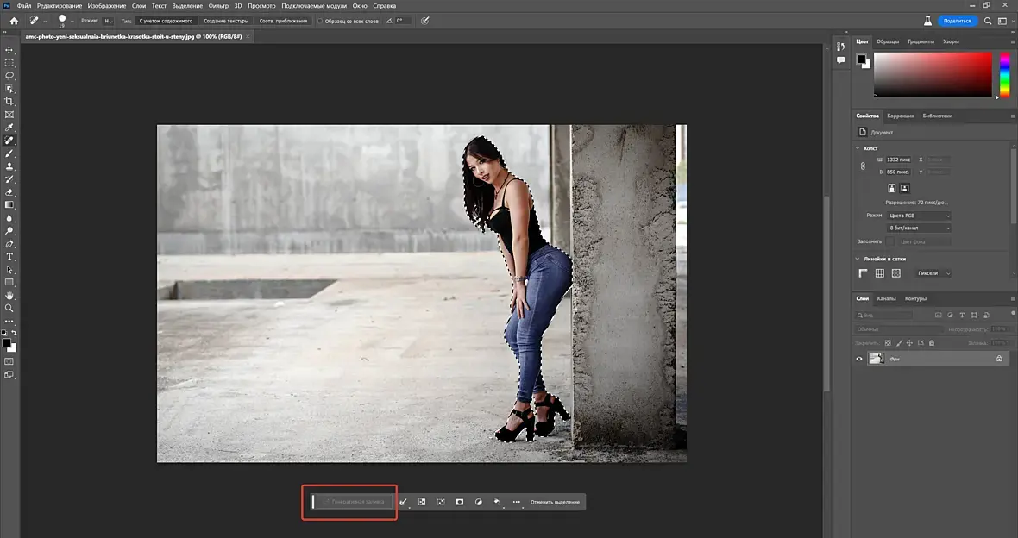Select the Hand tool

[9, 295]
